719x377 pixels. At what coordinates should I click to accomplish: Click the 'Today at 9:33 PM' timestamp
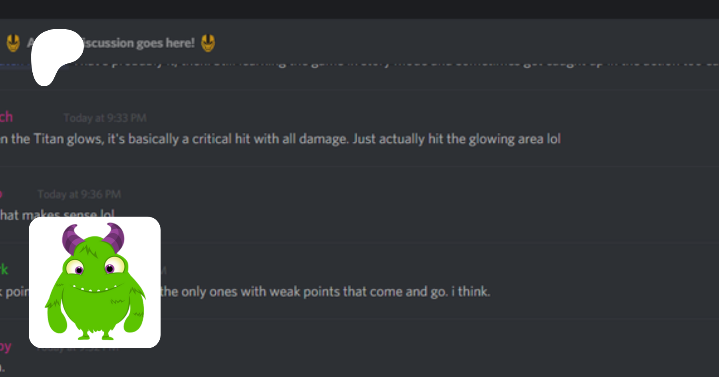pyautogui.click(x=105, y=118)
